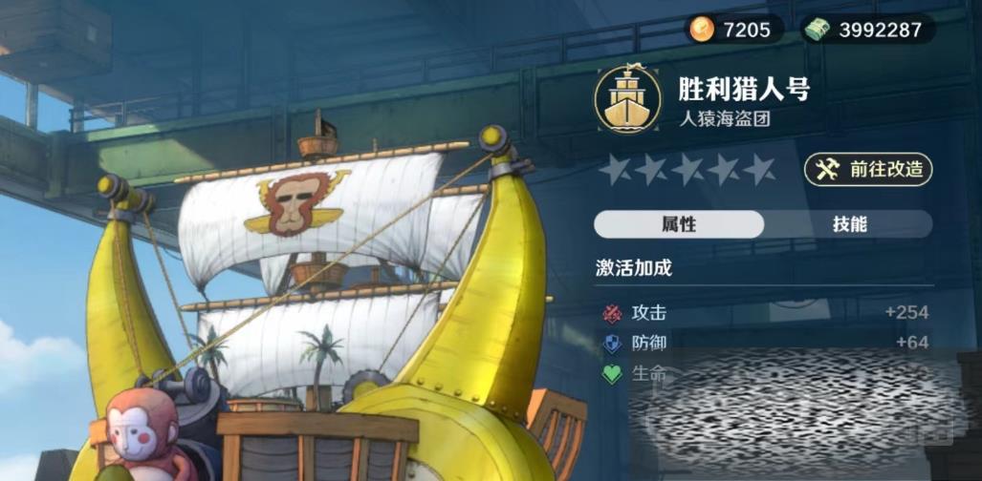
Task: Switch to the 技能 tab
Action: [x=849, y=224]
